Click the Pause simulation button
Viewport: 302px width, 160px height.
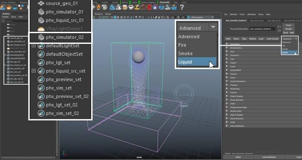(x=236, y=39)
